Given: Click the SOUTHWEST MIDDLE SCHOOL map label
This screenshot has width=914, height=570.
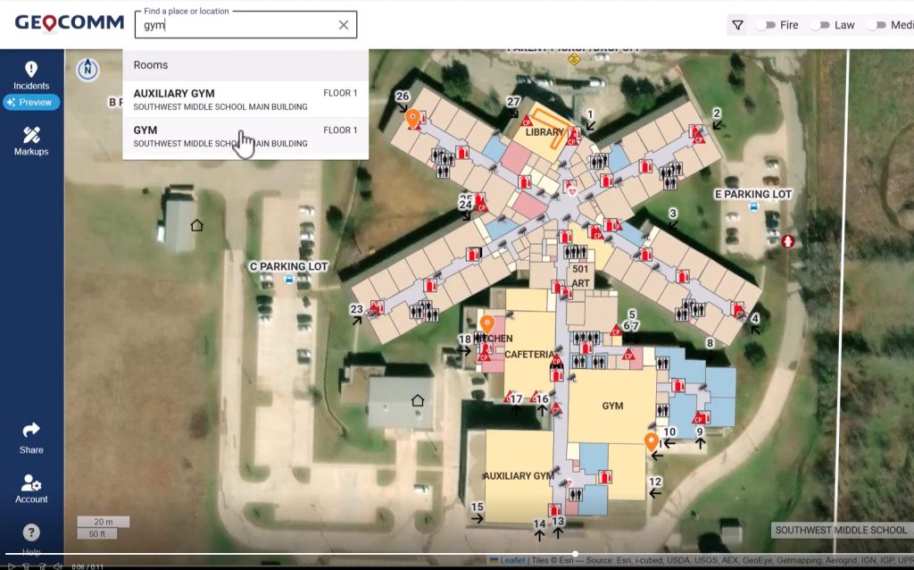Looking at the screenshot, I should (841, 530).
